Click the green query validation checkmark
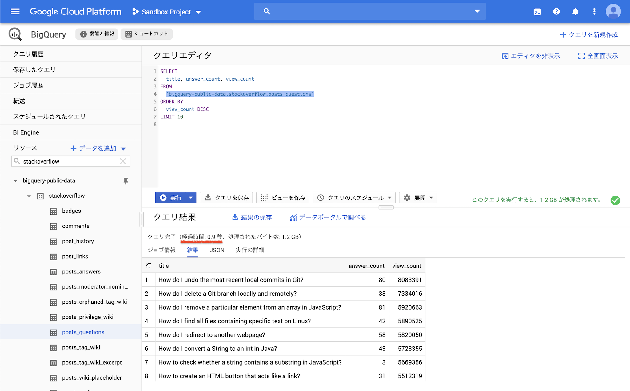This screenshot has width=630, height=391. 615,200
